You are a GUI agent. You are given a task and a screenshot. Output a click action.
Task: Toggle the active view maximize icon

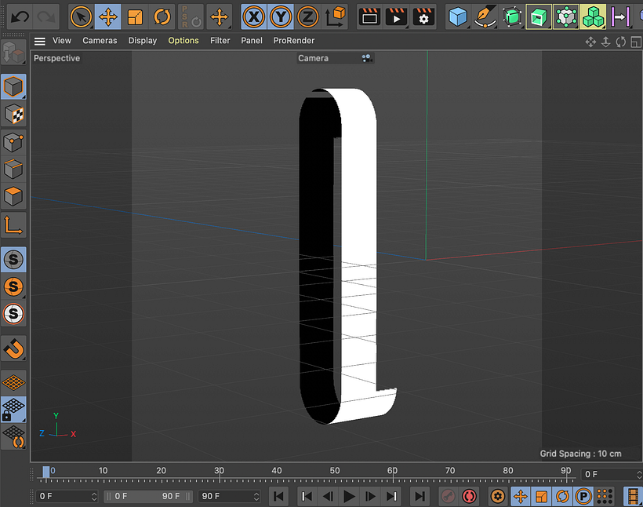[636, 42]
